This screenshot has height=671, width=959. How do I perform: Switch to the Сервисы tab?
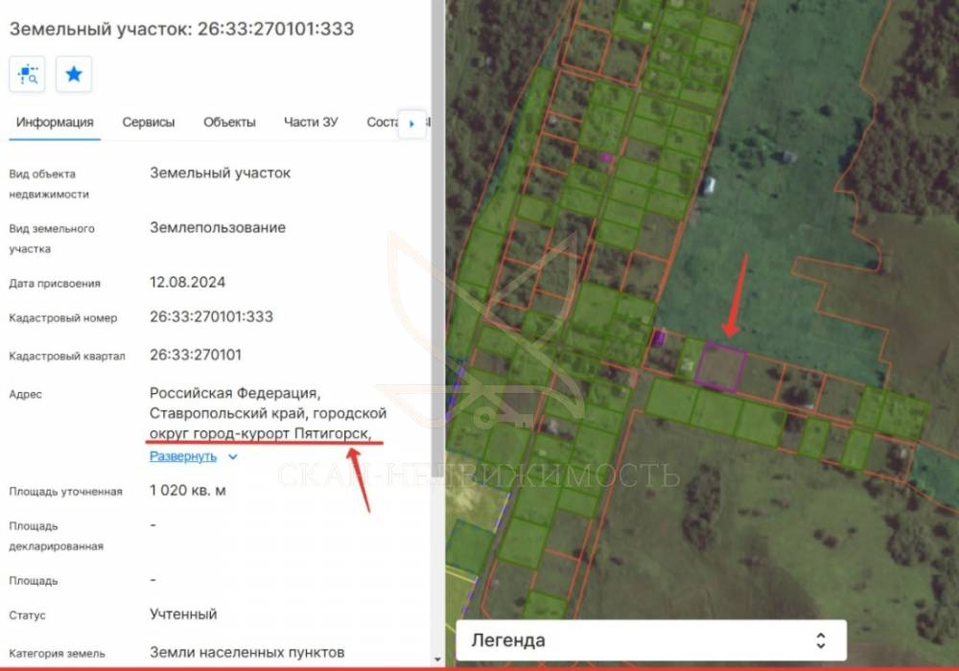click(149, 123)
